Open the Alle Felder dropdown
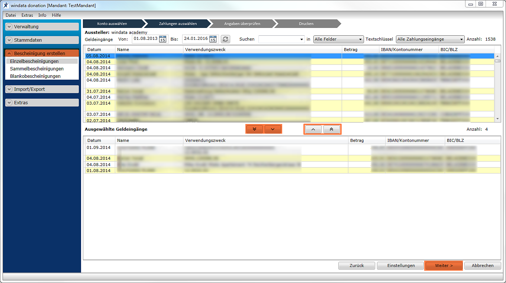Viewport: 506px width, 283px height. tap(338, 39)
